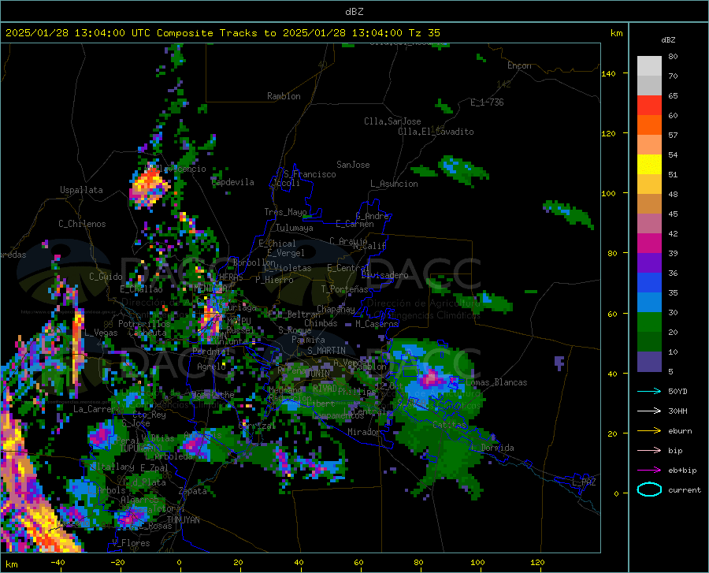The width and height of the screenshot is (709, 573).
Task: Click the 'current' legend text
Action: (685, 489)
